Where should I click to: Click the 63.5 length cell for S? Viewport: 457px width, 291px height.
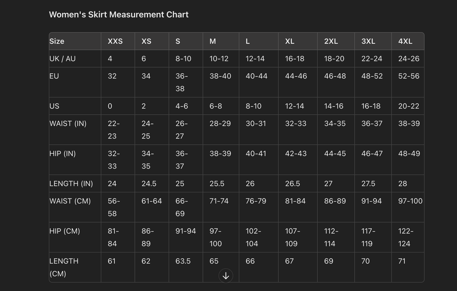tap(183, 261)
